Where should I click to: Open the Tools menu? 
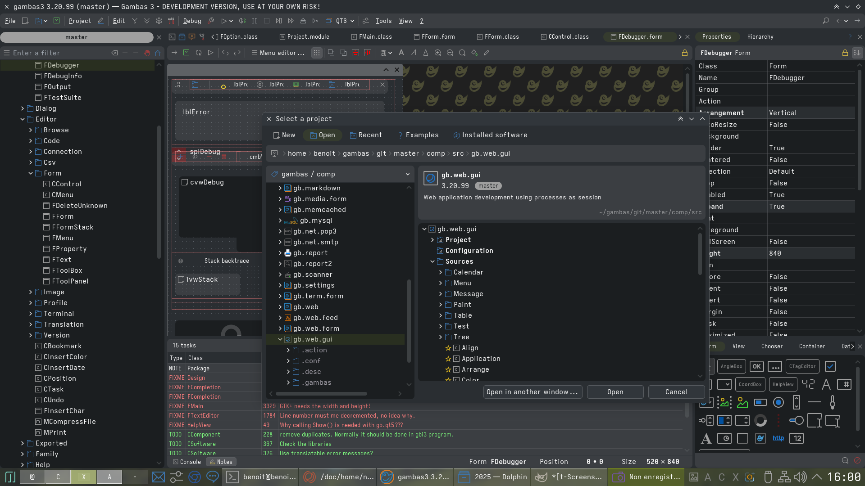383,21
